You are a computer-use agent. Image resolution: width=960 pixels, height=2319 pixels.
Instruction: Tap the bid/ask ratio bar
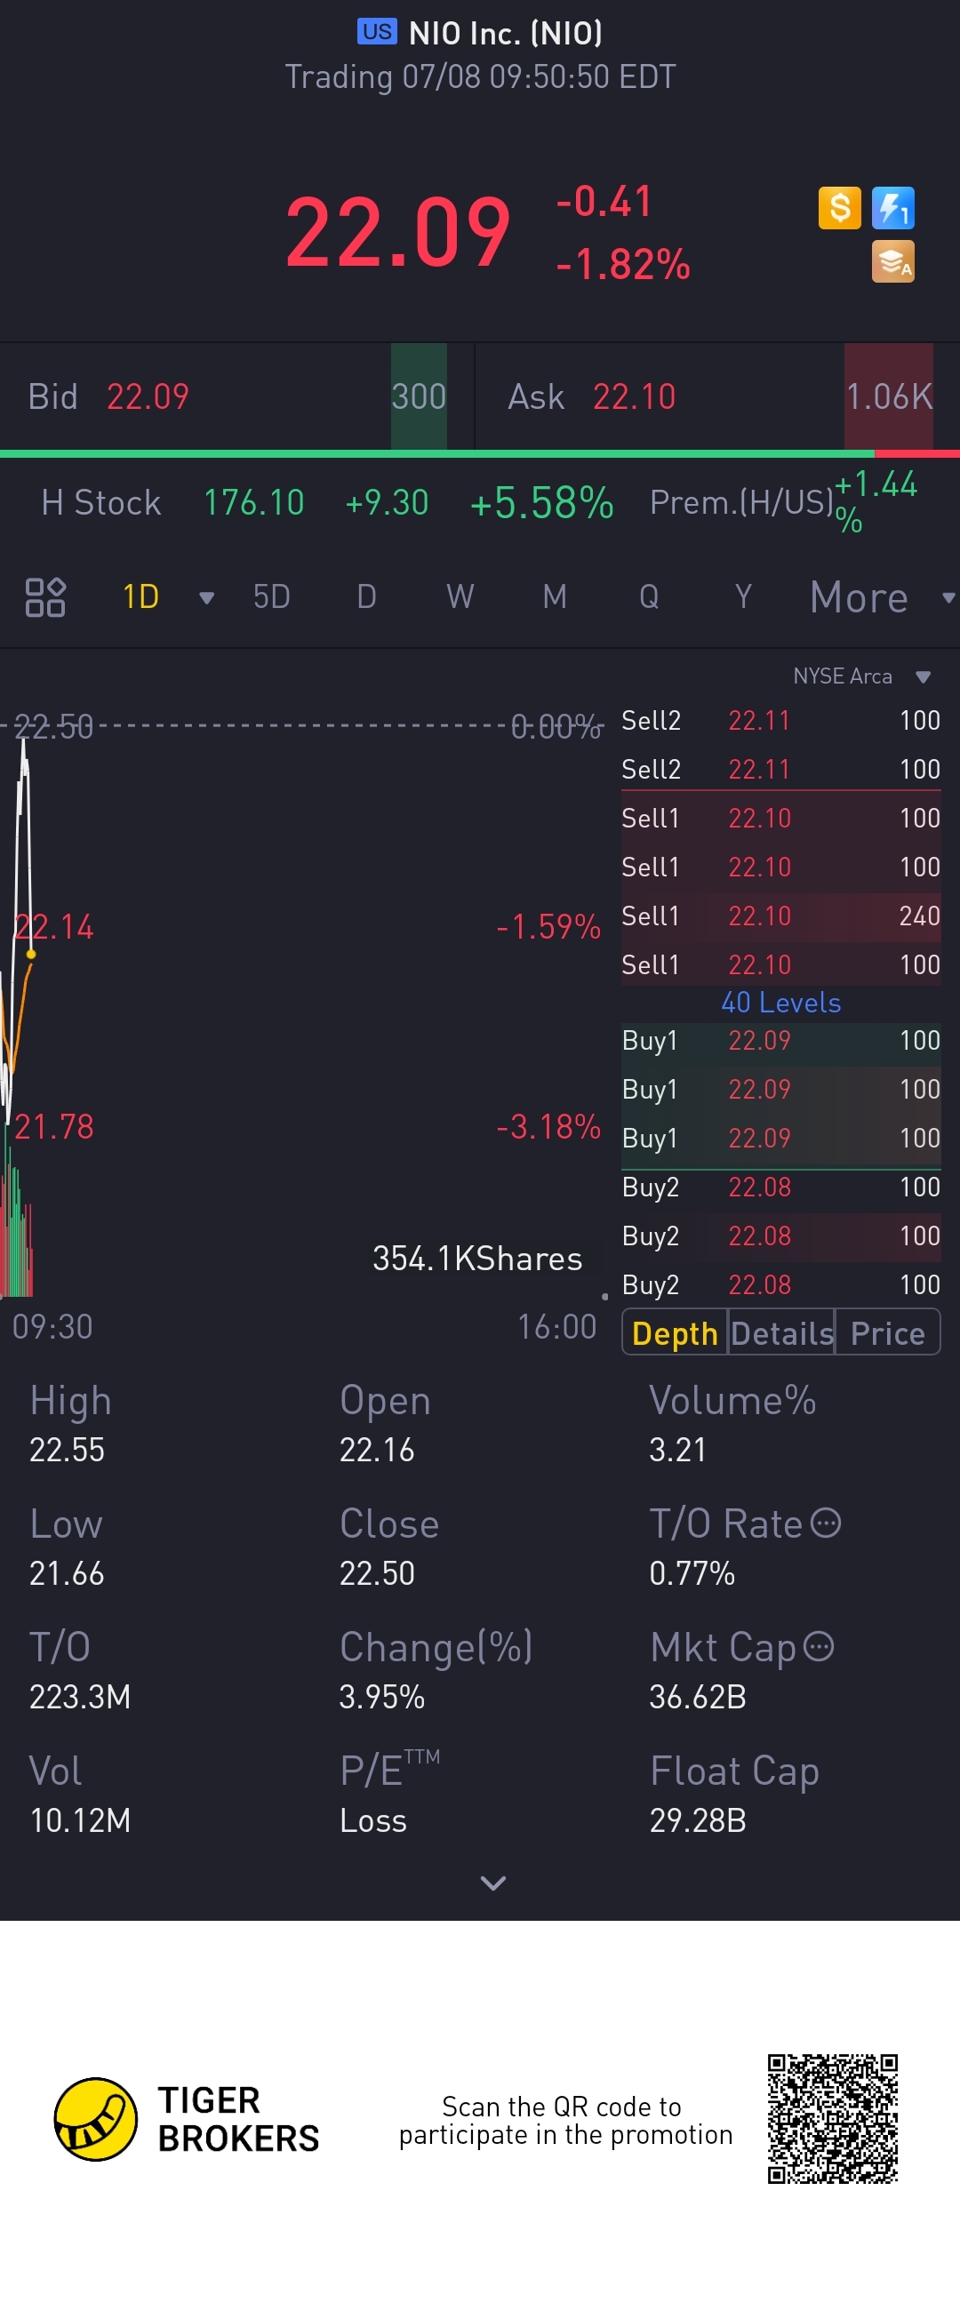point(480,453)
